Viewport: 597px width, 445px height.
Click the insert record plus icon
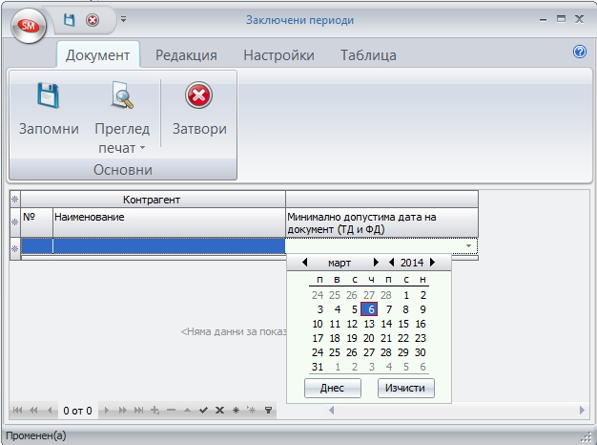click(154, 411)
